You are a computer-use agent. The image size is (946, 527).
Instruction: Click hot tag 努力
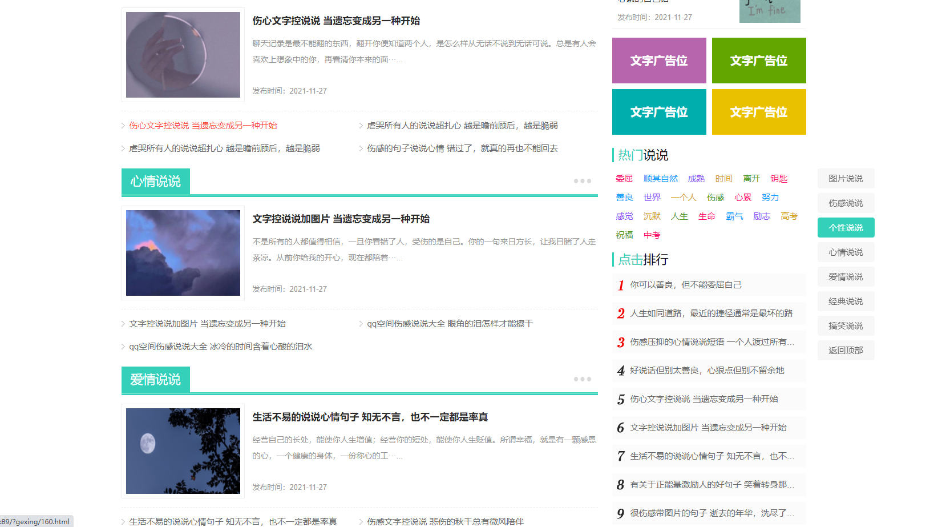pos(770,197)
